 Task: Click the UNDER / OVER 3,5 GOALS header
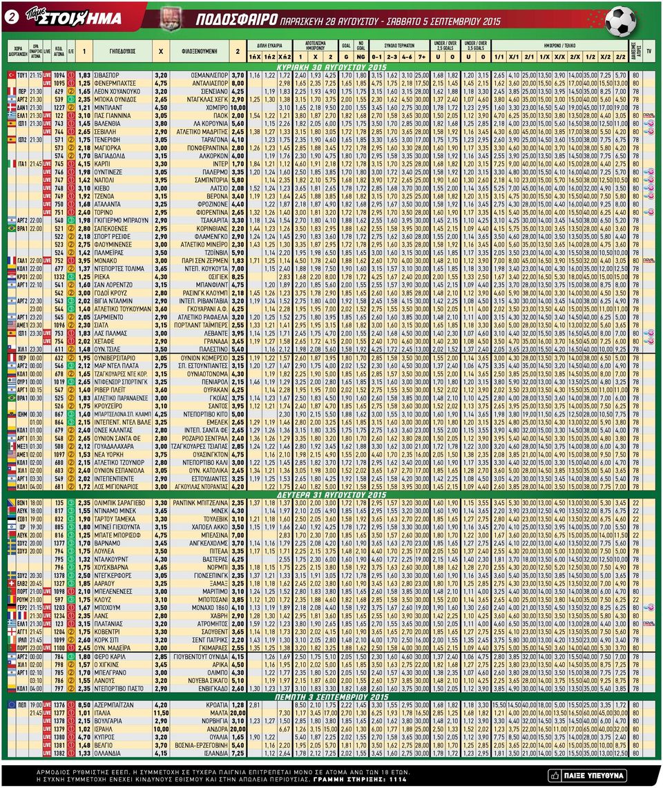[476, 45]
